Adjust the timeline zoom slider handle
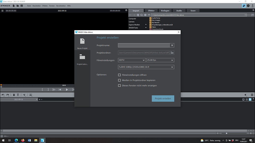This screenshot has height=143, width=255. click(x=227, y=133)
